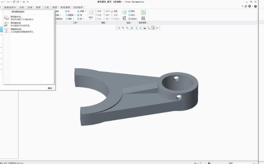The image size is (264, 164).
Task: Click the 阵列 (Pattern) tool icon
Action: click(x=91, y=14)
